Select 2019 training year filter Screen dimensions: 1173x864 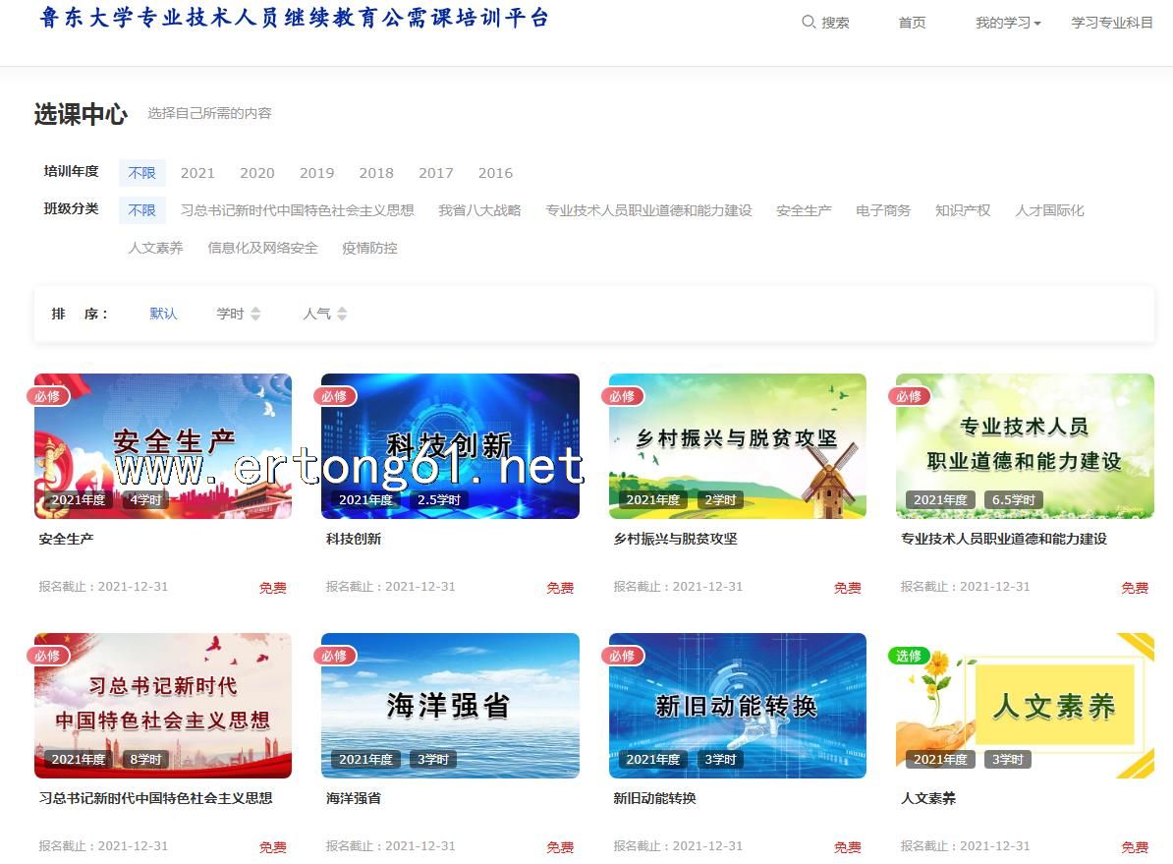pos(316,173)
